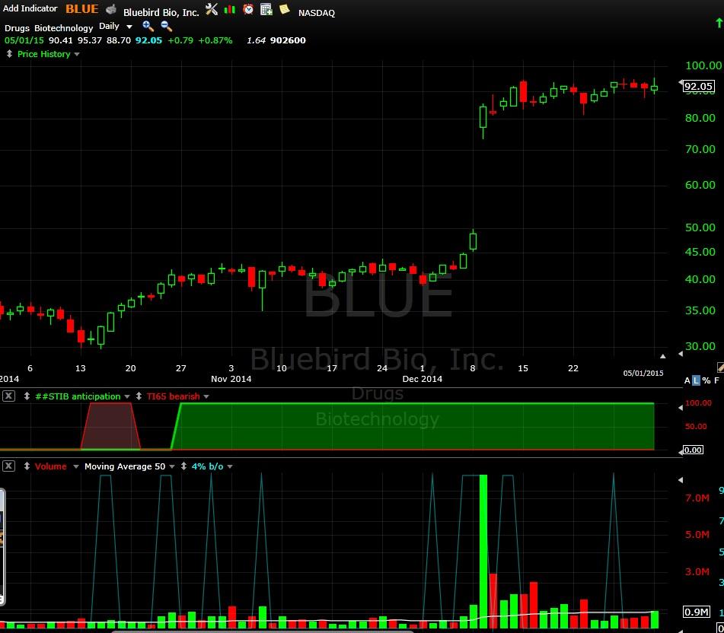Open the 4% b/o dropdown arrow
724x633 pixels.
[x=230, y=467]
